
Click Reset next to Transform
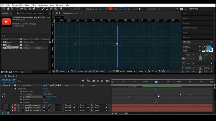pos(45,89)
